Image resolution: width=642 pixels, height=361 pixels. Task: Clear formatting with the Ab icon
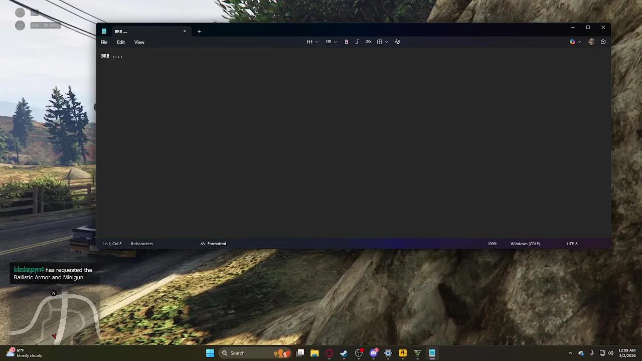point(398,42)
